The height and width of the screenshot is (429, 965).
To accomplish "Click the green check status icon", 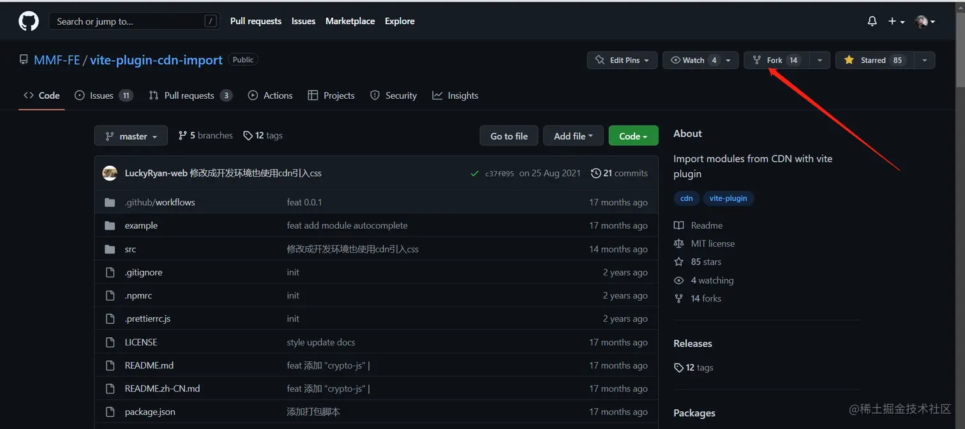I will [474, 173].
